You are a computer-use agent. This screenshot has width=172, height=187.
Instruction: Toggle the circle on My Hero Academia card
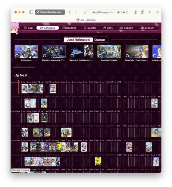click(x=44, y=56)
